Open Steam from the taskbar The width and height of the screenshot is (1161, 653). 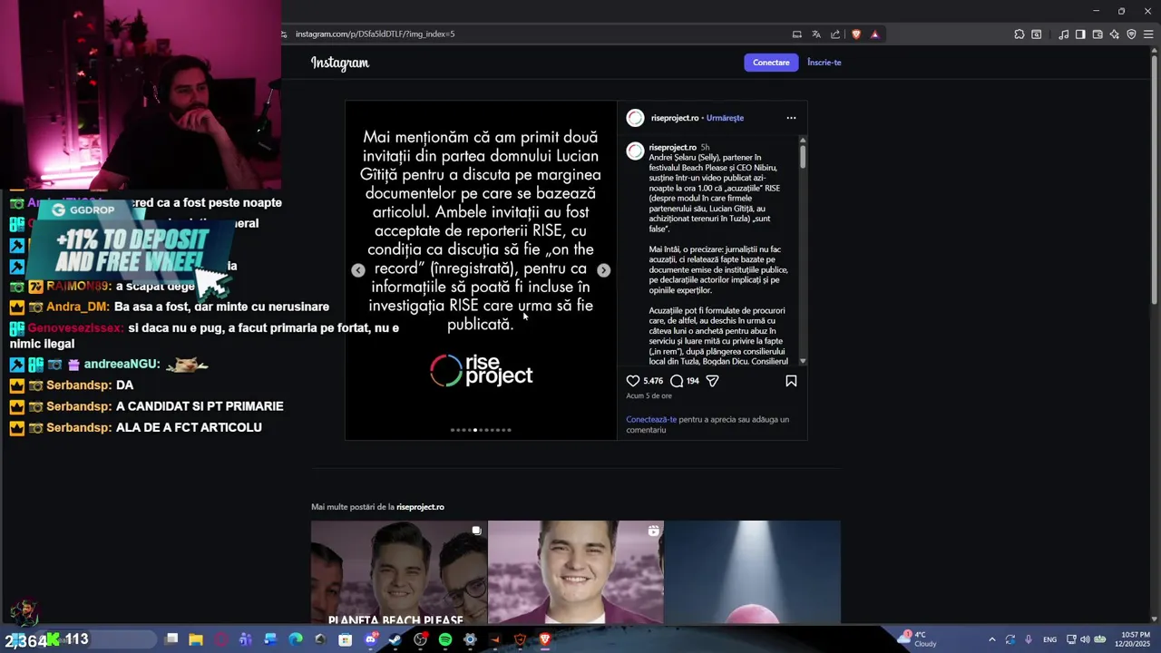point(395,639)
